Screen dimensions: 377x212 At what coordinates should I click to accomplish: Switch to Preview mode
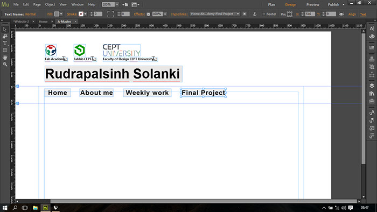313,4
